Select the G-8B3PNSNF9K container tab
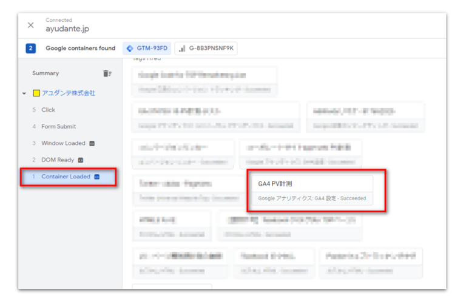Viewport: 466px width, 304px height. click(206, 48)
